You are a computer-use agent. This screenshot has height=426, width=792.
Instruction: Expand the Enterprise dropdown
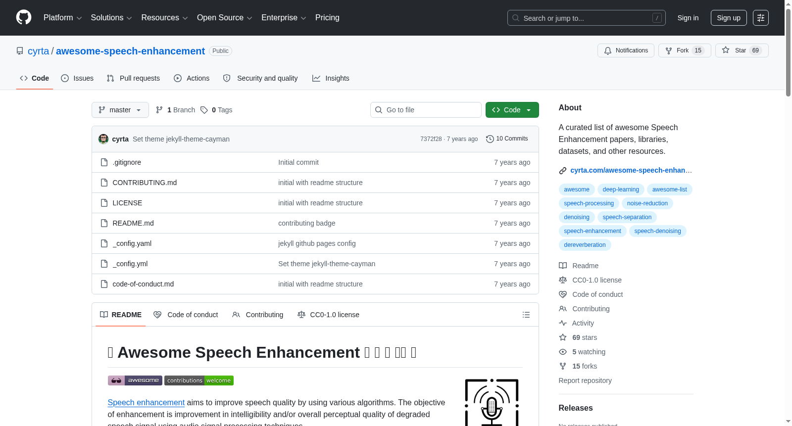[284, 18]
